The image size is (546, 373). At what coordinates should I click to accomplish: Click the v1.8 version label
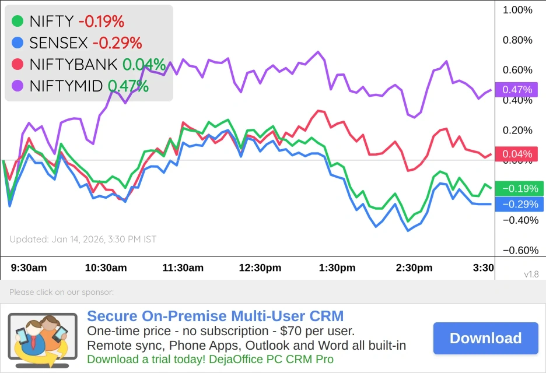pyautogui.click(x=532, y=274)
